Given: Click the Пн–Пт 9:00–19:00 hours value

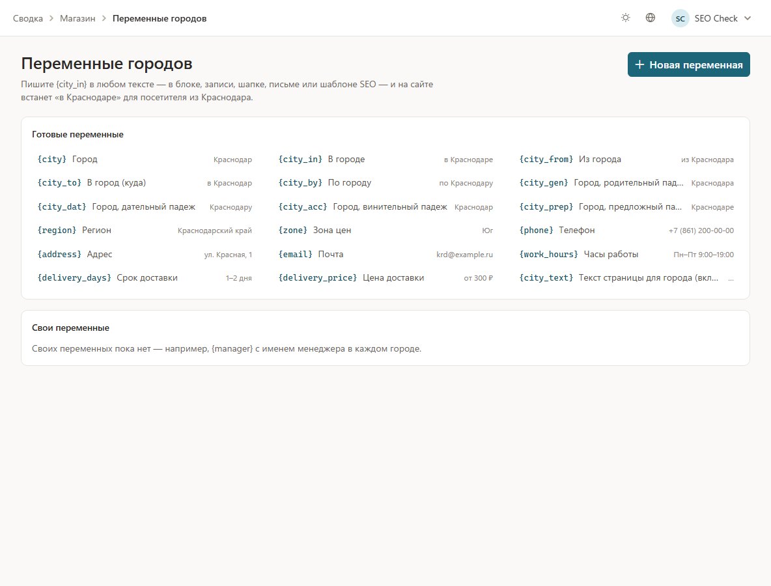Looking at the screenshot, I should [703, 255].
